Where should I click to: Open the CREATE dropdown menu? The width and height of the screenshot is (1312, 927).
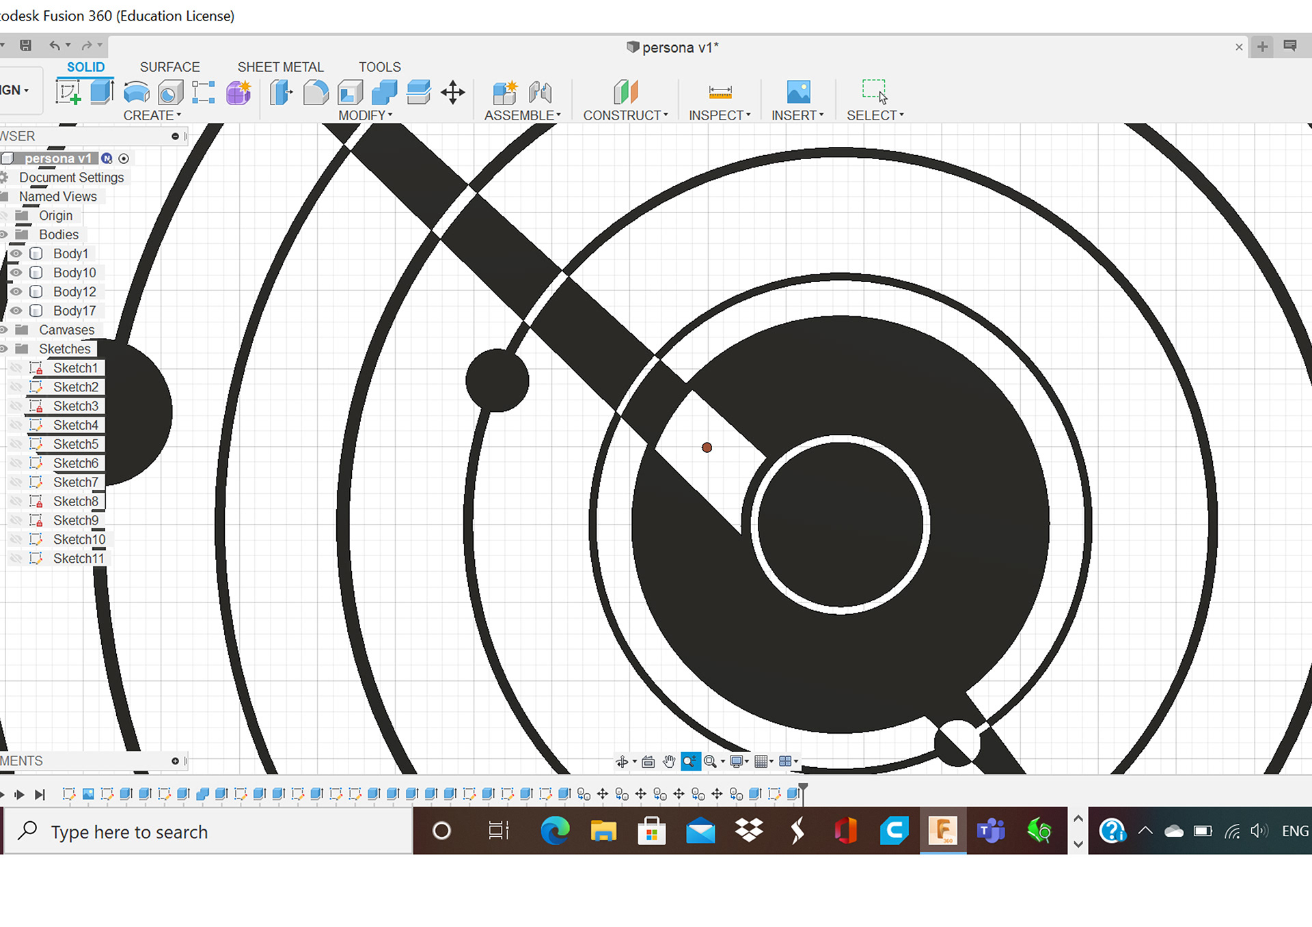tap(152, 115)
